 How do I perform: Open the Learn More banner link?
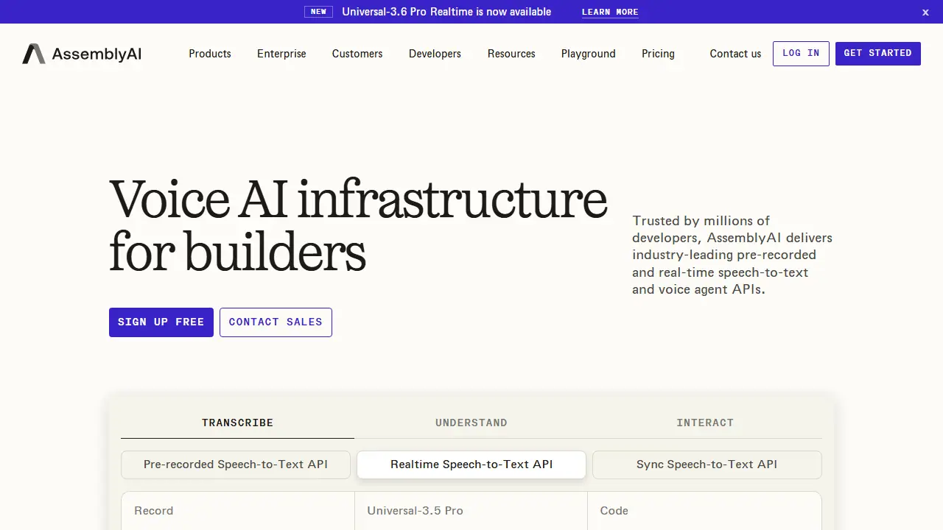coord(610,12)
